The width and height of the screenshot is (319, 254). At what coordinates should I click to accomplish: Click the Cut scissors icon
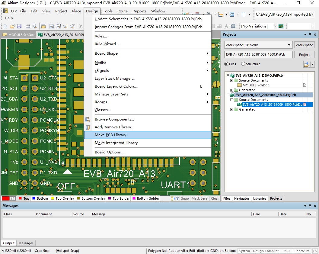(81, 26)
